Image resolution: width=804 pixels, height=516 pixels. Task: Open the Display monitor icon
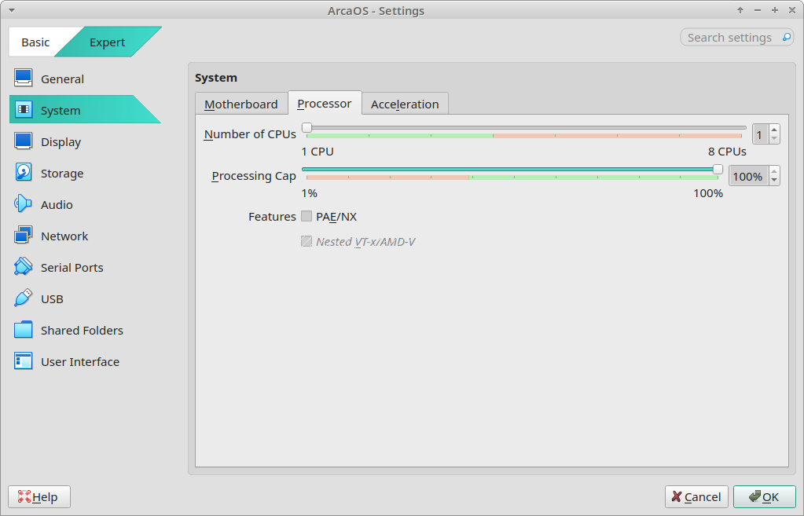(23, 141)
